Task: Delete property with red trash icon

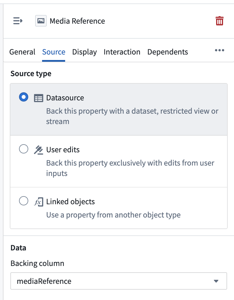Action: 219,21
